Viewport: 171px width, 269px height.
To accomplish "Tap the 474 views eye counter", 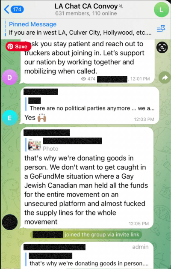I will 88,79.
